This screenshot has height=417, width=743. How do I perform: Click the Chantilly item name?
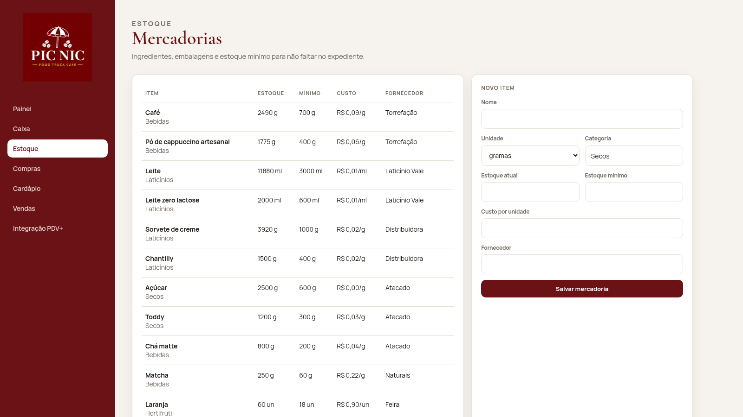tap(159, 259)
